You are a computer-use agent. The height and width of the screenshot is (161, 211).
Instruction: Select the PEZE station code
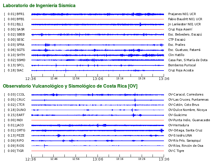(x=21, y=135)
